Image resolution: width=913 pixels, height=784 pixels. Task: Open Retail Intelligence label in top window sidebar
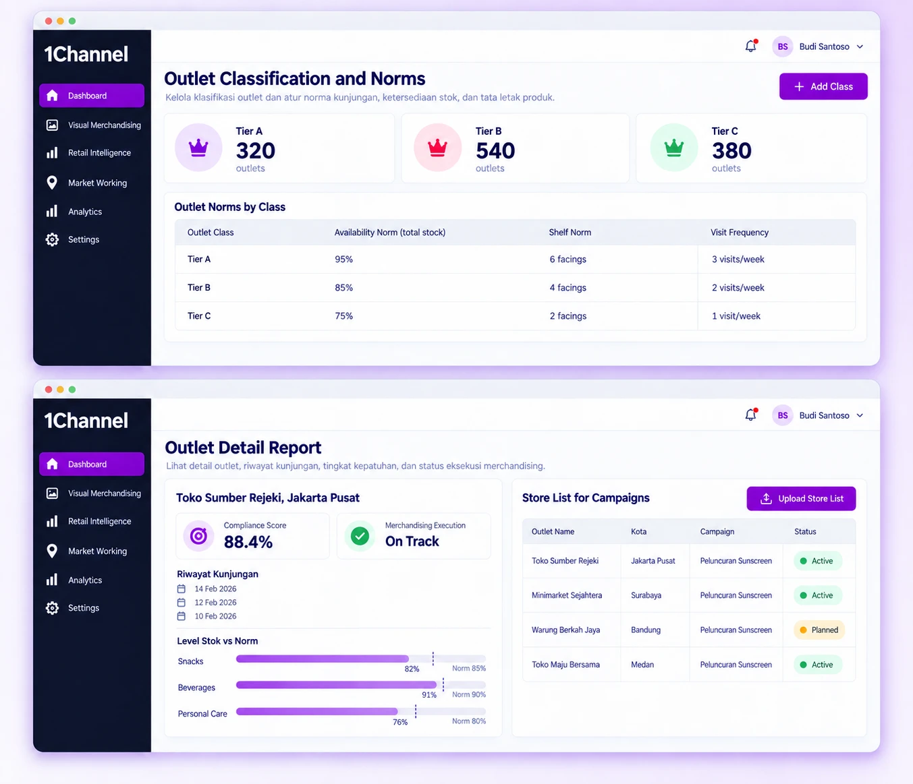[x=99, y=153]
